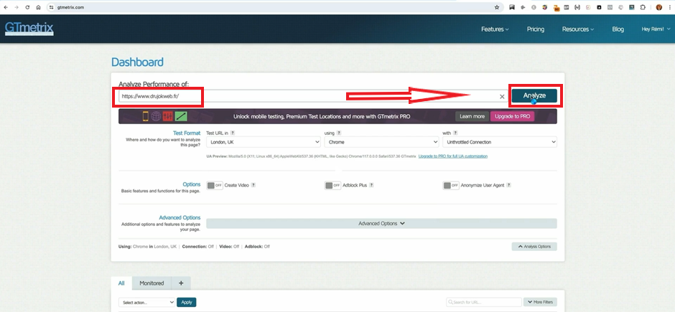This screenshot has height=312, width=675.
Task: Reload the page with the refresh icon
Action: click(27, 7)
